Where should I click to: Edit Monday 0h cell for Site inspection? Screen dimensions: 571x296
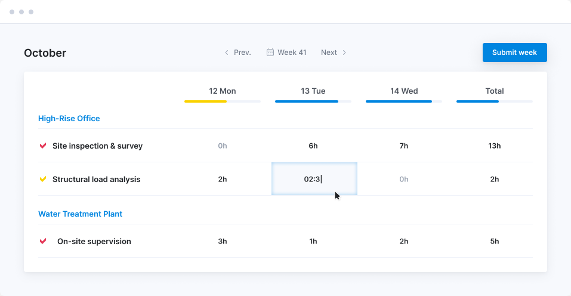222,146
